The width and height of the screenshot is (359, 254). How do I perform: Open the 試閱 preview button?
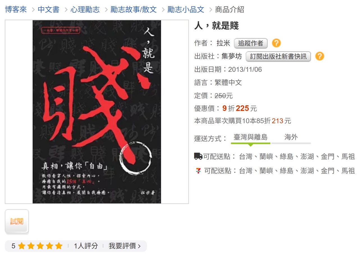(x=17, y=221)
